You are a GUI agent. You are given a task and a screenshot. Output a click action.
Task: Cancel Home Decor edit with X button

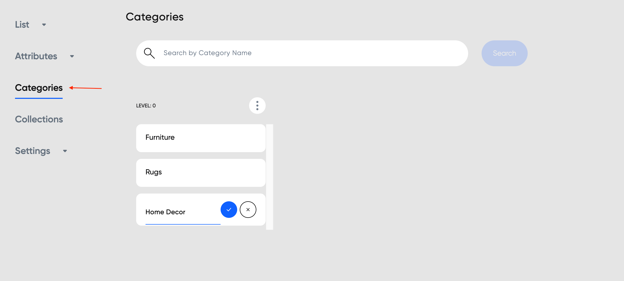248,210
